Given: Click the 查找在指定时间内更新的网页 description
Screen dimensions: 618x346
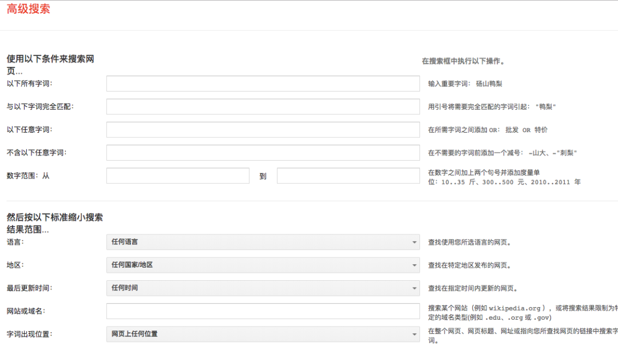Looking at the screenshot, I should 473,288.
